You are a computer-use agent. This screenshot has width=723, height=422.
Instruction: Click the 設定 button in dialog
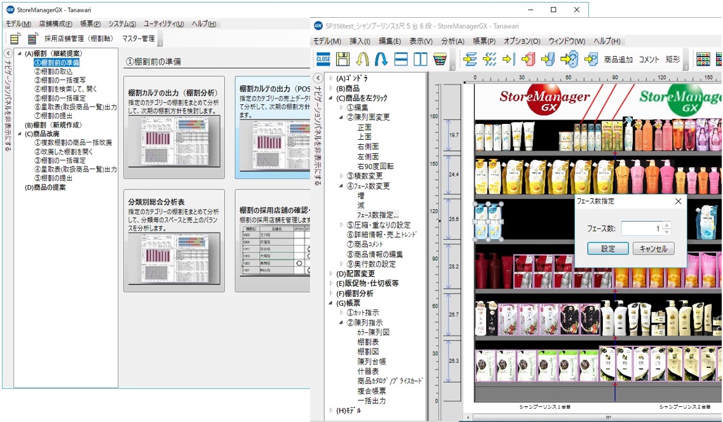(605, 248)
